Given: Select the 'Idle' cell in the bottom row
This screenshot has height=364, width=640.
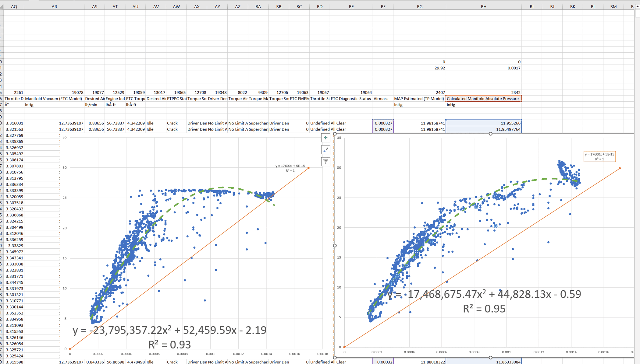Looking at the screenshot, I should (x=156, y=362).
